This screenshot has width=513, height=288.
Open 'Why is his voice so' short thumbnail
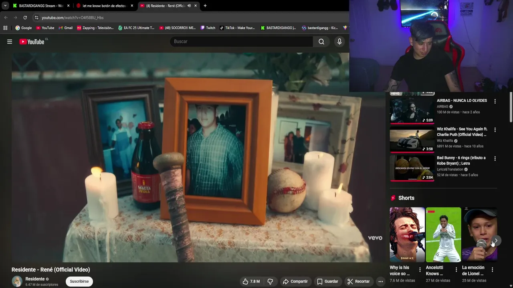pos(407,234)
